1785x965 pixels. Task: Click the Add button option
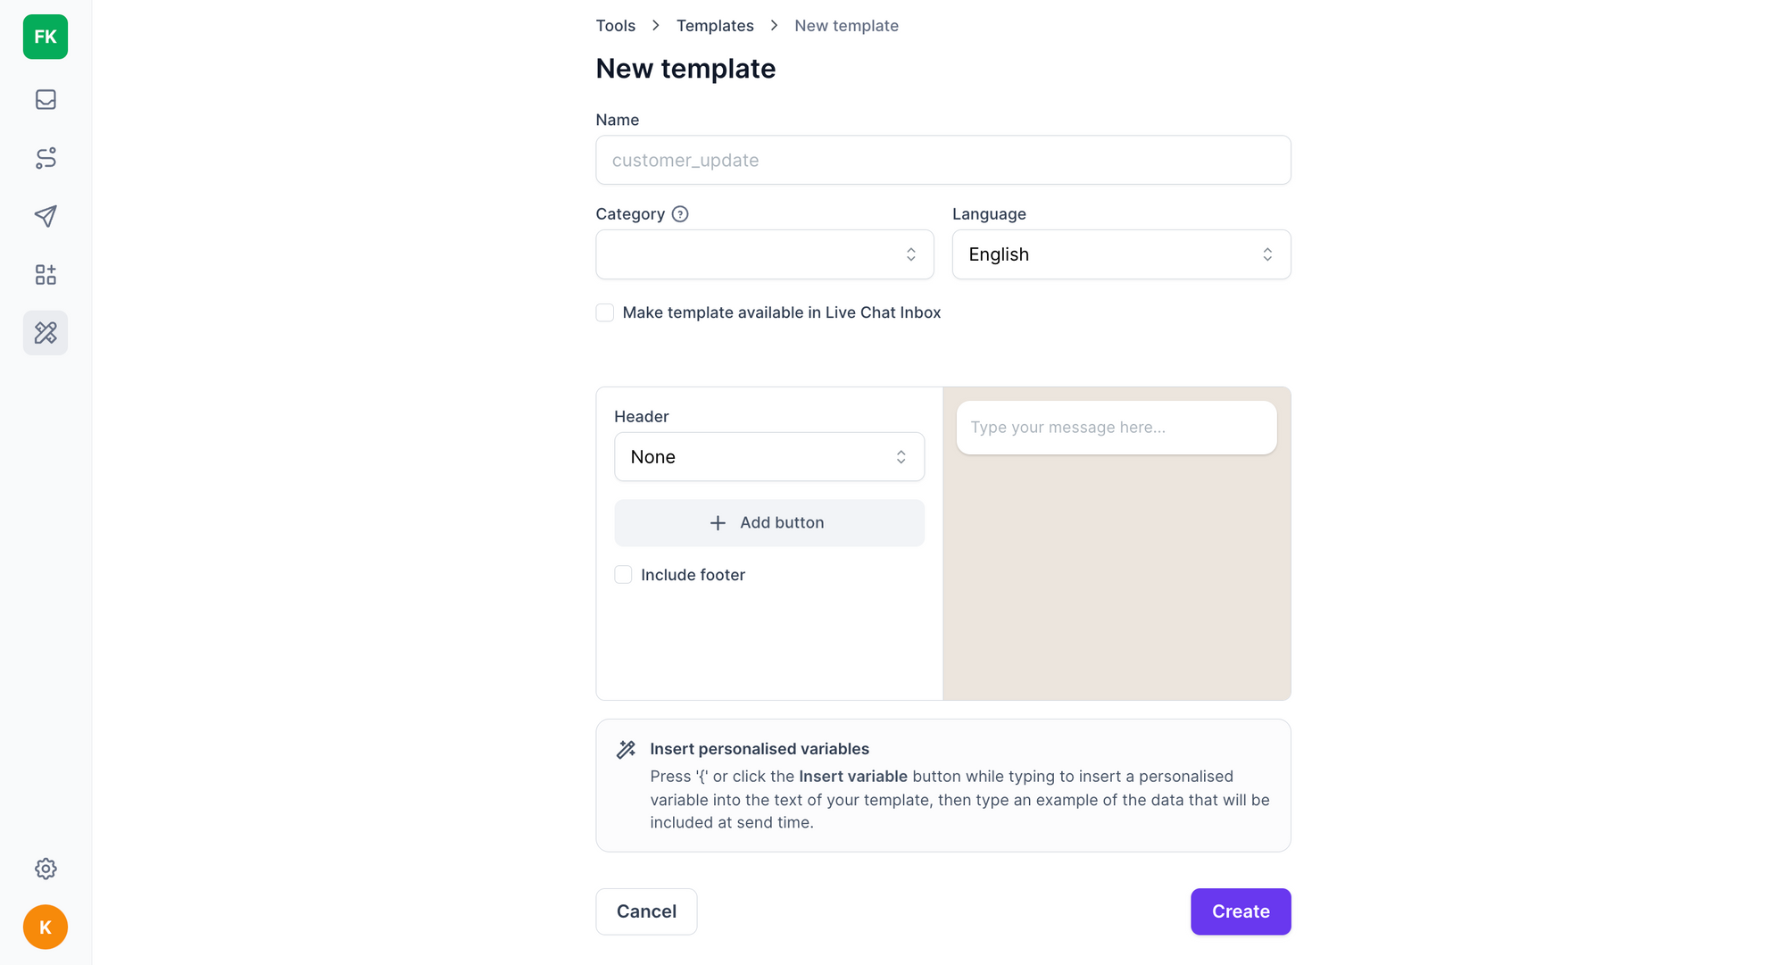tap(768, 523)
